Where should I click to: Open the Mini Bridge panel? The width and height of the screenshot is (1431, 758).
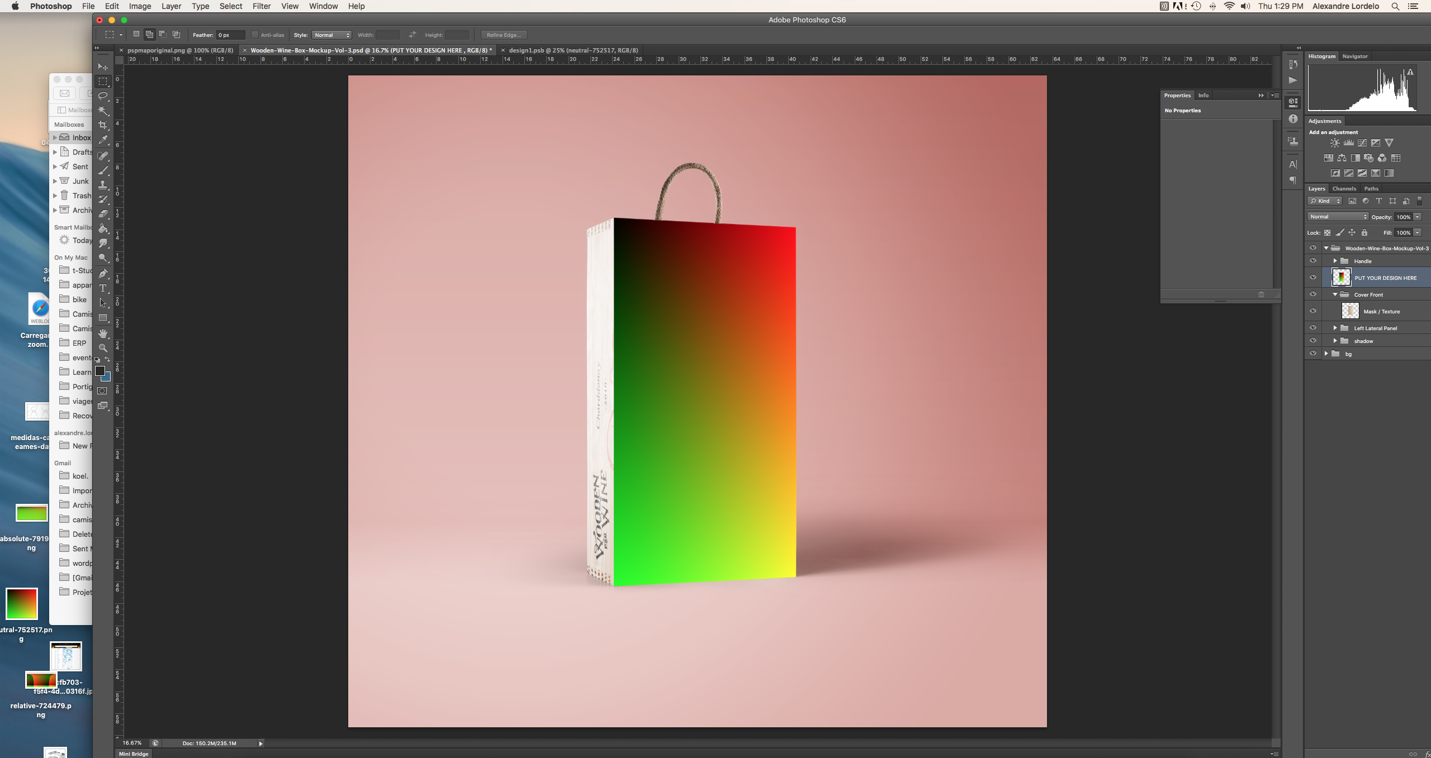coord(134,754)
